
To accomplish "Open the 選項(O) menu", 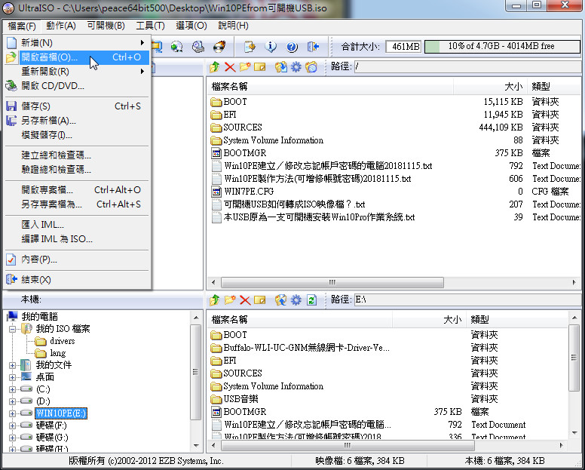I will (x=191, y=26).
